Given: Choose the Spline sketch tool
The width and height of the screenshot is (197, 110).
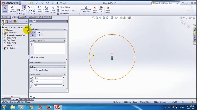Looking at the screenshot, I should point(29,7).
